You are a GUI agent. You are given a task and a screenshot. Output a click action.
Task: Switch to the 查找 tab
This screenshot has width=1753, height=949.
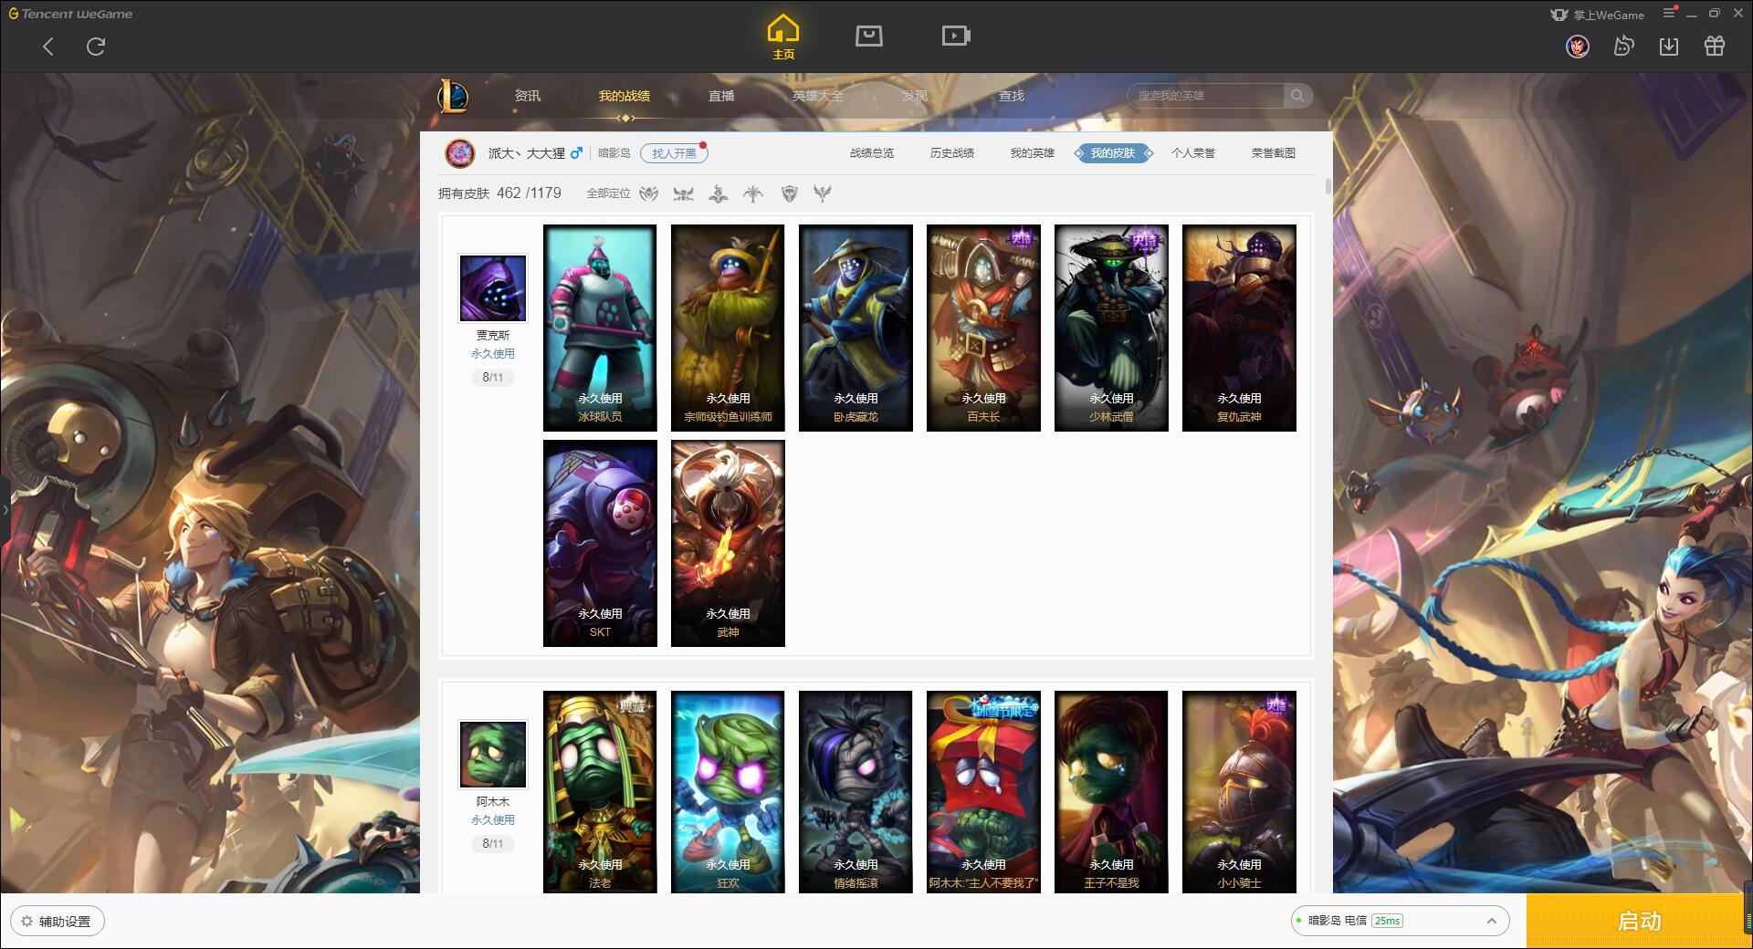pyautogui.click(x=1012, y=96)
